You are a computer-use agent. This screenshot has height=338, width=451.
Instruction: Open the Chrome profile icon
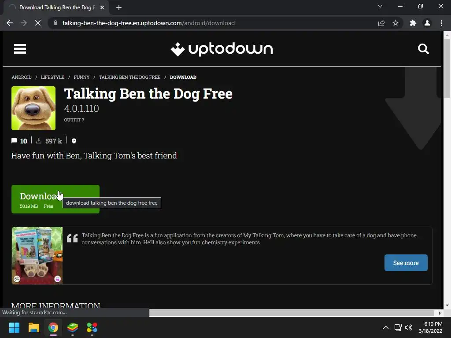click(x=427, y=23)
